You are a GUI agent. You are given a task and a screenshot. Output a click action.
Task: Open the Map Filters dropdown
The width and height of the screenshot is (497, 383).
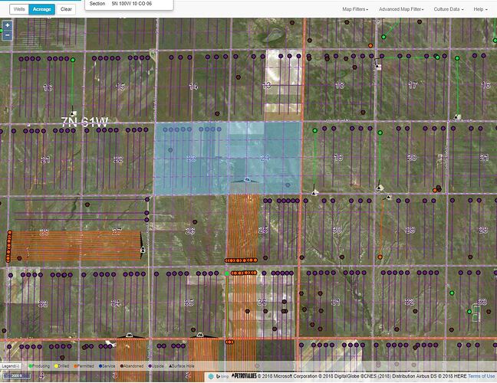point(355,9)
